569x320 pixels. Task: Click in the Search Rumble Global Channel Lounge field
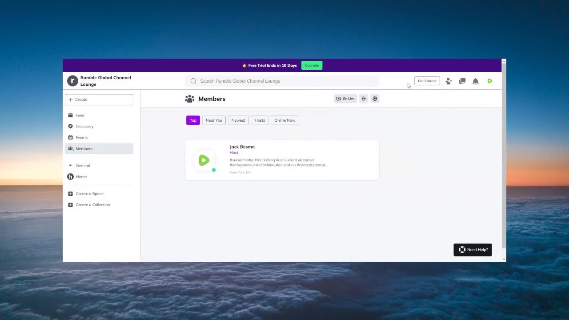point(282,81)
